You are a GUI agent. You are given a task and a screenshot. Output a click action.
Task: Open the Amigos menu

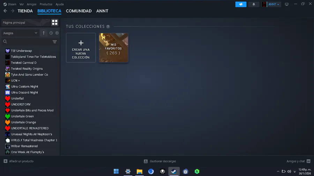32,4
